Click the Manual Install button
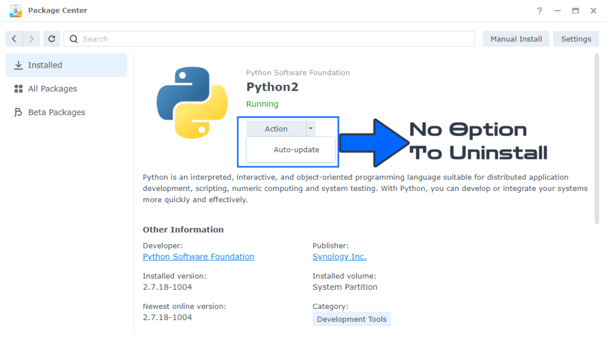 click(516, 39)
